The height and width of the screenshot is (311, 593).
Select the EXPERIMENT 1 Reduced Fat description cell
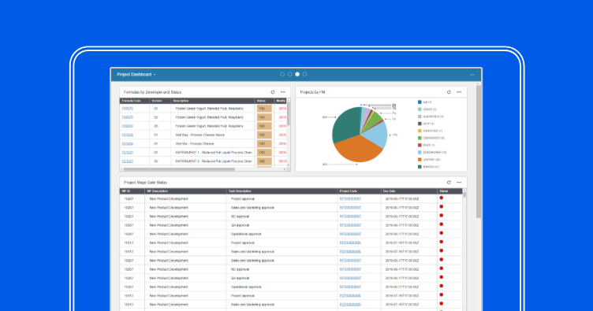(214, 153)
